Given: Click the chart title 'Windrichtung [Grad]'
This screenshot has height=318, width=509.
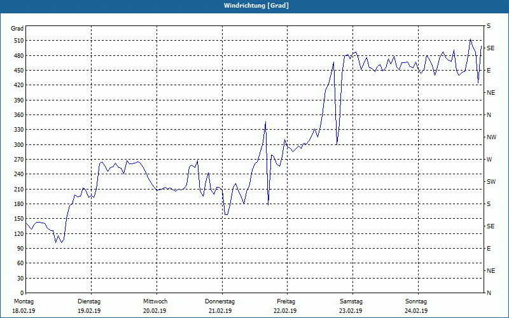Looking at the screenshot, I should pyautogui.click(x=256, y=6).
